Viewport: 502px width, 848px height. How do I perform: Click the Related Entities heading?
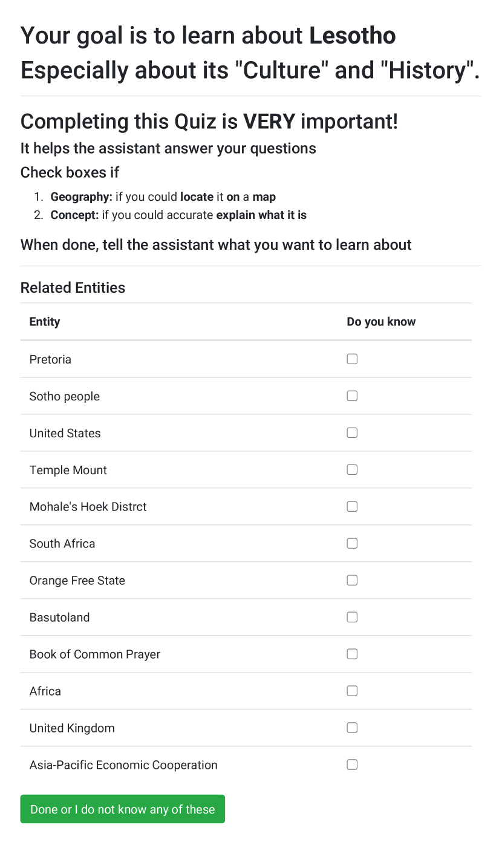pos(73,288)
